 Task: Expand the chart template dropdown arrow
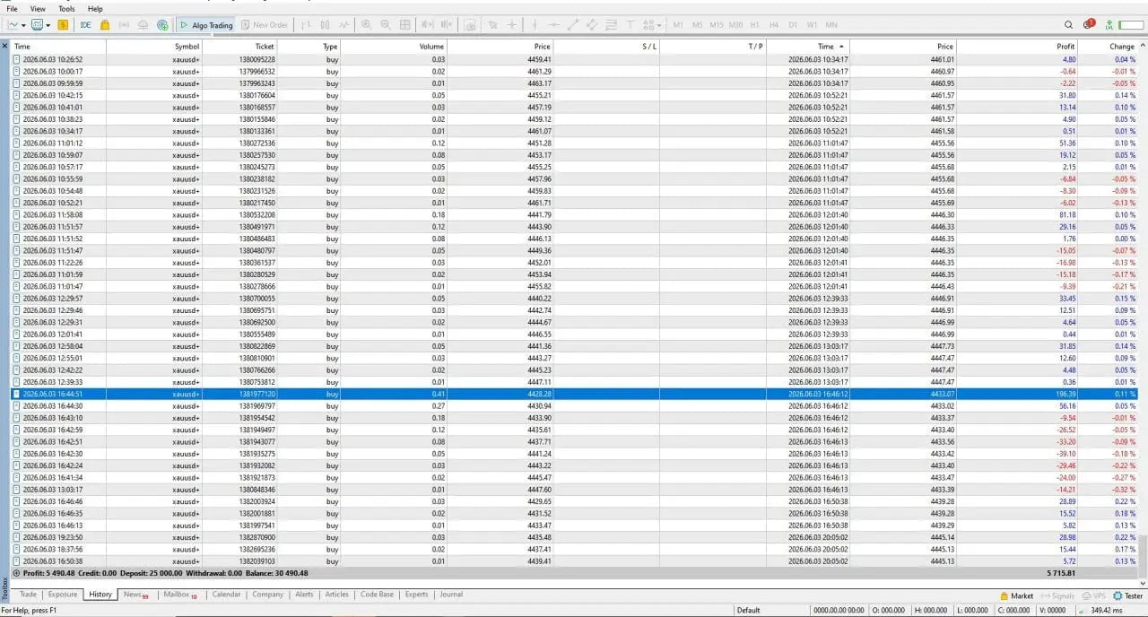coord(48,25)
